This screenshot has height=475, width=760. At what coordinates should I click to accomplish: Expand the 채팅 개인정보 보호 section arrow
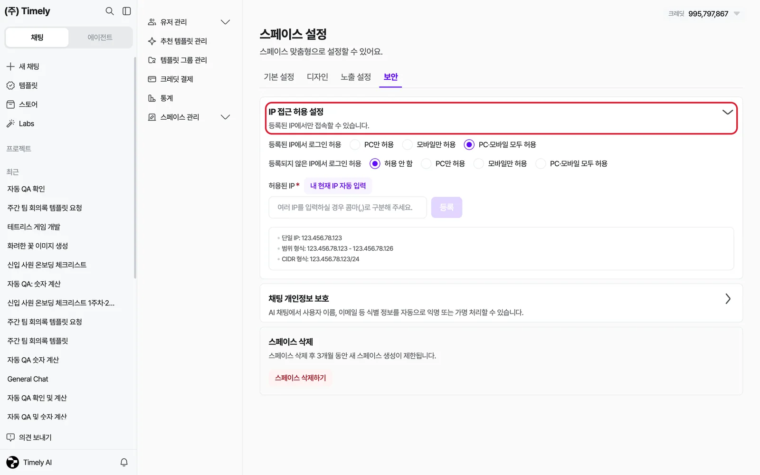(728, 299)
